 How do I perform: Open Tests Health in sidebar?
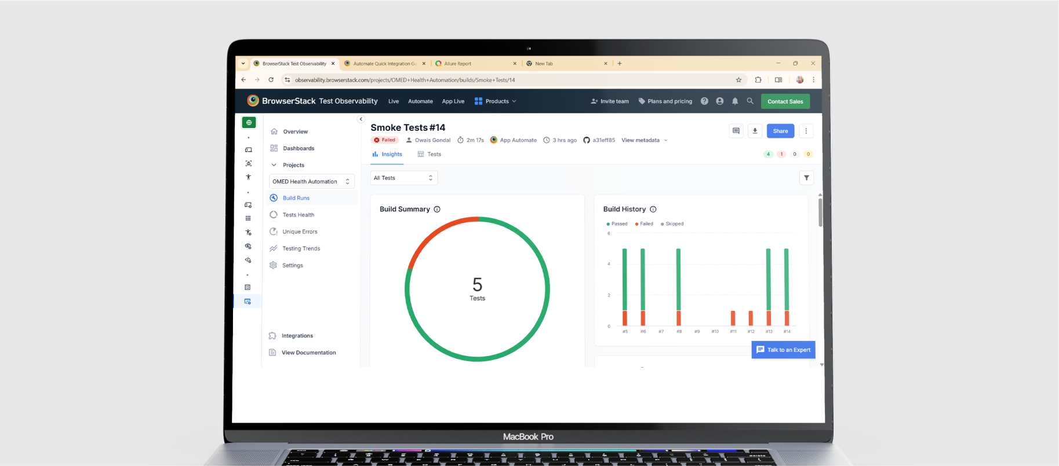point(298,215)
